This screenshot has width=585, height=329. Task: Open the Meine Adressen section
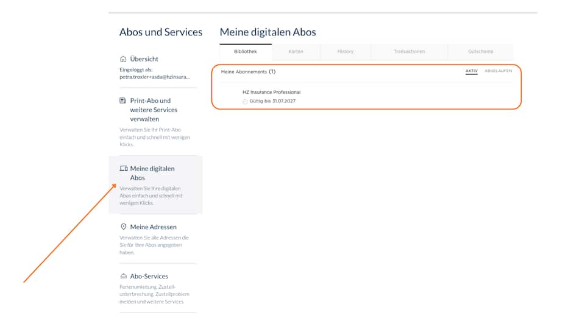[x=154, y=227]
